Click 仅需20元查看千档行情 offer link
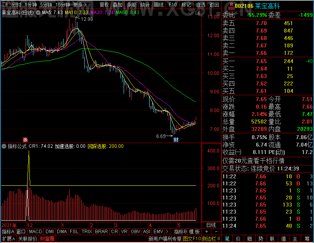314x243 pixels. pos(253,161)
